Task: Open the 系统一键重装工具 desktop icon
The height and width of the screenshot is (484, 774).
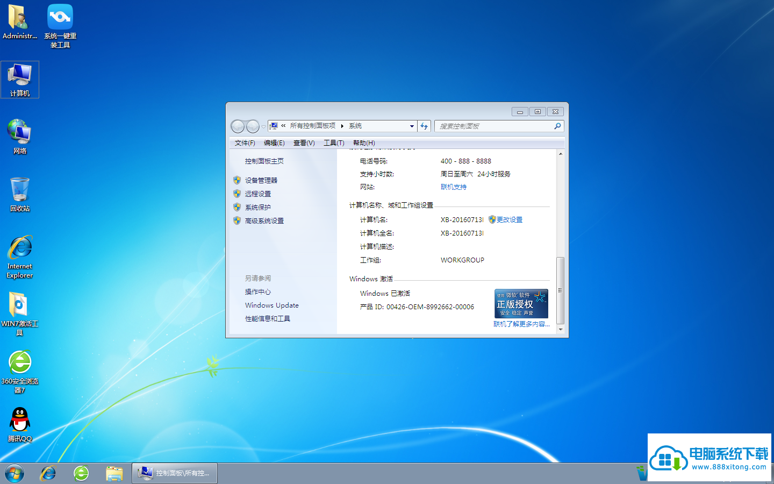Action: (x=60, y=26)
